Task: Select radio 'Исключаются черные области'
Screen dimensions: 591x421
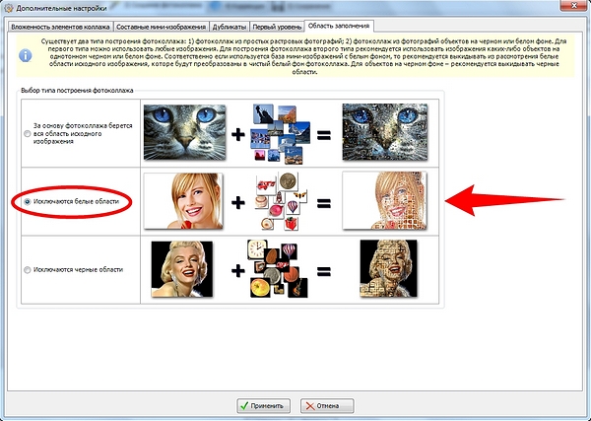Action: [x=28, y=270]
